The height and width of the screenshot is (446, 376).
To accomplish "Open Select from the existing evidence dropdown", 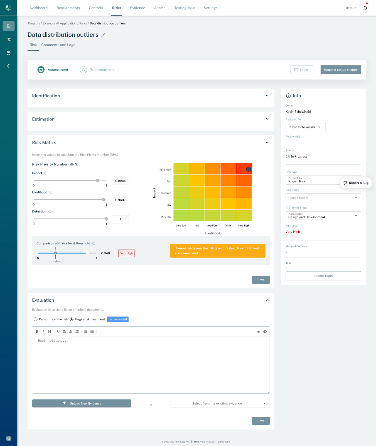I will [x=220, y=404].
